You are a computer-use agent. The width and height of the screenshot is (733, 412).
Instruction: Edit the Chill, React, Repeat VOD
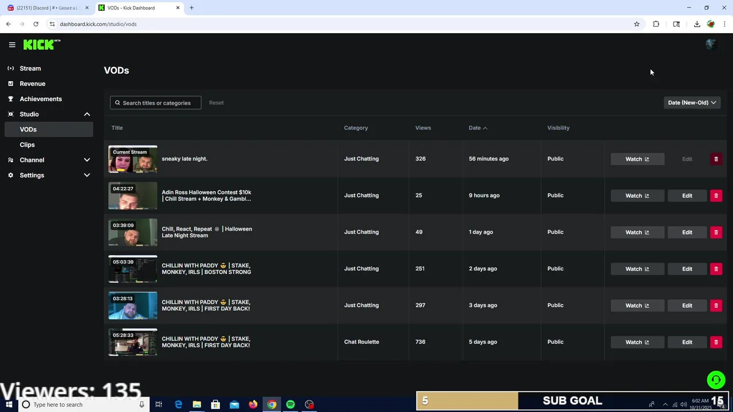[x=687, y=232]
